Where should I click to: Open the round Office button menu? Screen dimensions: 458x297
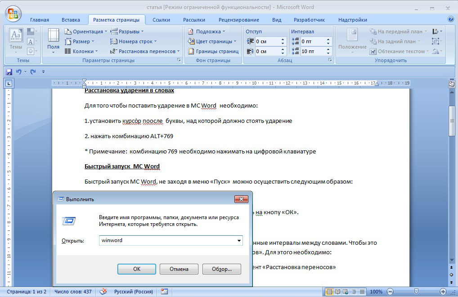pyautogui.click(x=13, y=13)
